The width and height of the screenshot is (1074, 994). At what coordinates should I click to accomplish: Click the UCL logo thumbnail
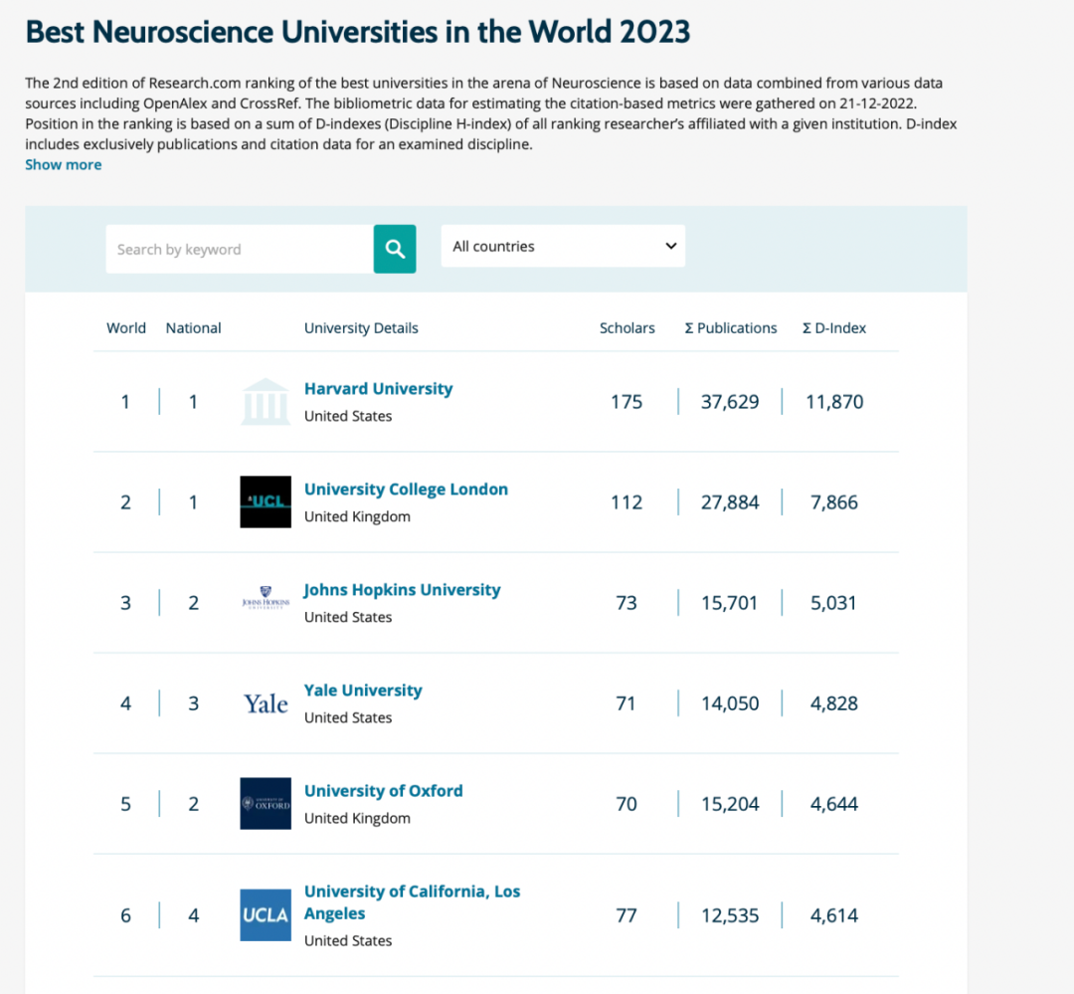[x=266, y=501]
